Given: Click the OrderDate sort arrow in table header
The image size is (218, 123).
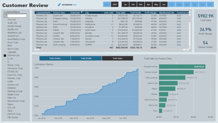Looking at the screenshot, I should [x=81, y=13].
